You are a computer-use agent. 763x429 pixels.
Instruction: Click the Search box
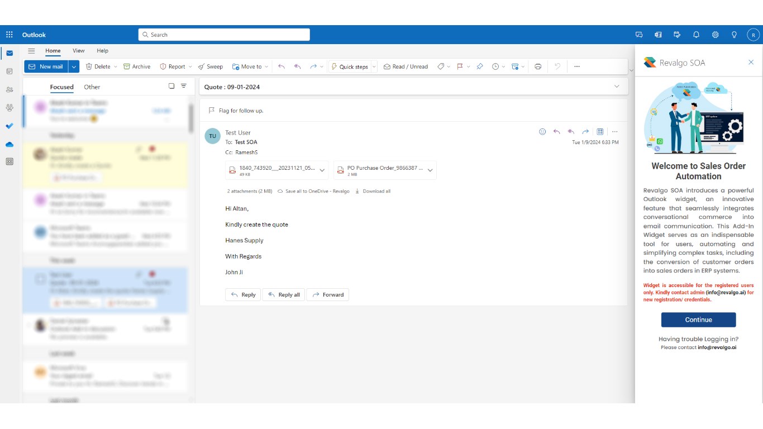[x=224, y=35]
